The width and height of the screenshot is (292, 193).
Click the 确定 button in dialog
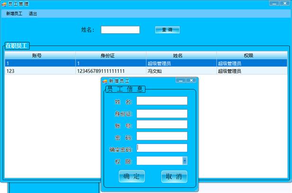coord(131,176)
